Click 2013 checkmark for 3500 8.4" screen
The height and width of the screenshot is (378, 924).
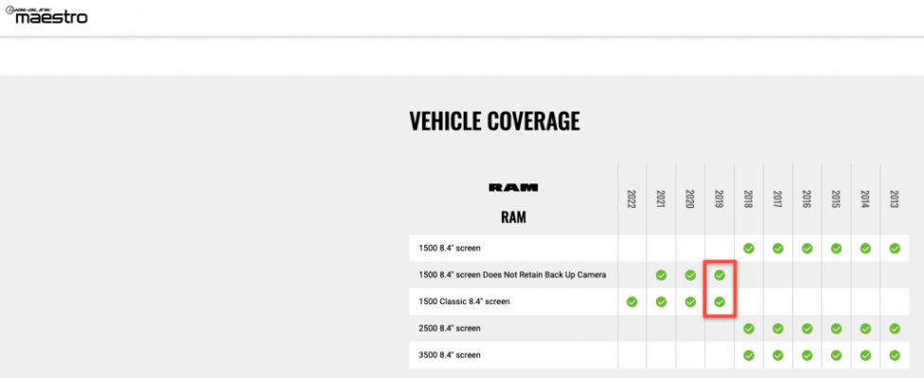[895, 355]
